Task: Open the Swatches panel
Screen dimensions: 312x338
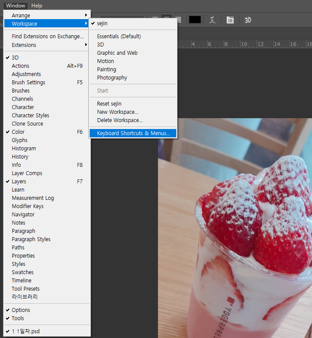Action: 46,272
